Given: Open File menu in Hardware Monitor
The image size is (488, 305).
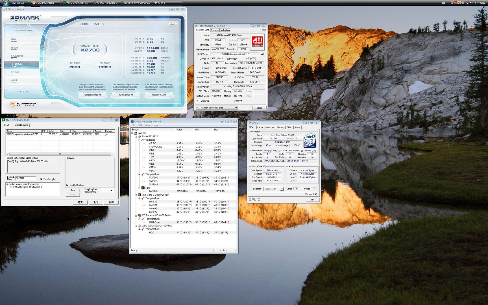Looking at the screenshot, I should click(x=133, y=125).
